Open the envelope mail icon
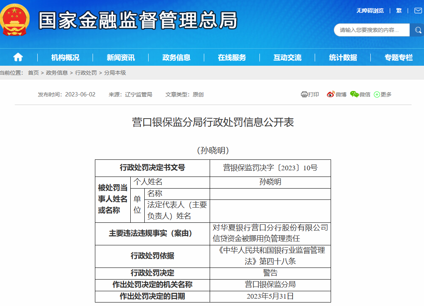424x306 pixels. [x=417, y=10]
